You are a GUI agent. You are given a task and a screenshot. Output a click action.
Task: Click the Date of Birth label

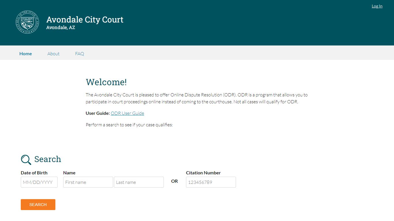(34, 173)
